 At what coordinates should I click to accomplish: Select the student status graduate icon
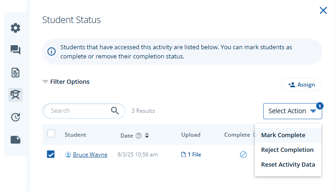pos(15,94)
